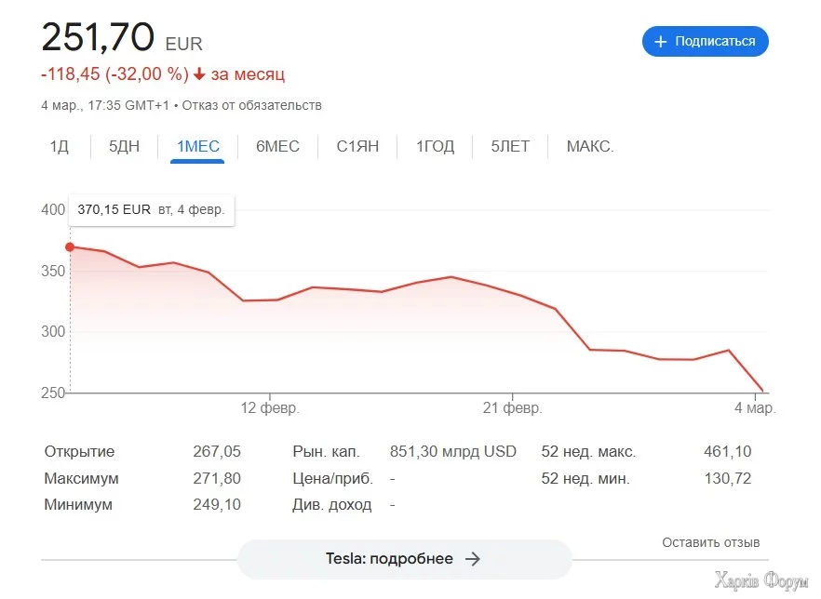Click the red data point on chart
Viewport: 821px width, 599px height.
70,246
